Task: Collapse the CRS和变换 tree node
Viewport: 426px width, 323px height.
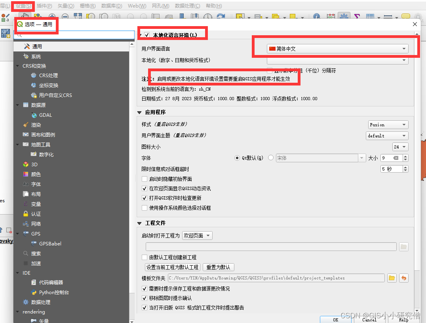Action: [18, 66]
